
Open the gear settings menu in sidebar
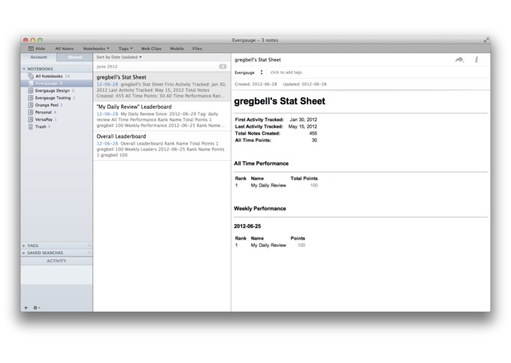[x=36, y=308]
